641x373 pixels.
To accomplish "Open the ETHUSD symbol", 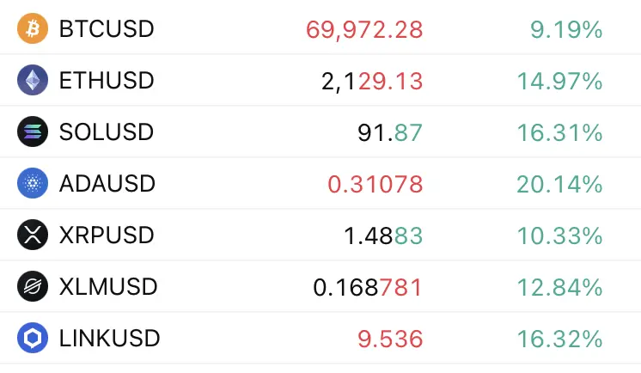I will click(x=107, y=81).
